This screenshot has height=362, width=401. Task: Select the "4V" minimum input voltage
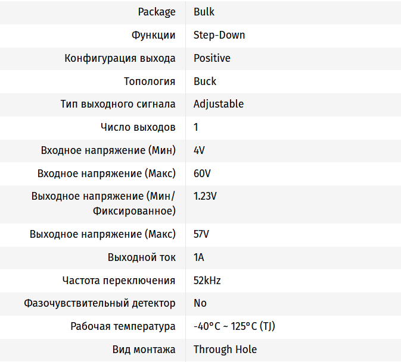pos(199,150)
